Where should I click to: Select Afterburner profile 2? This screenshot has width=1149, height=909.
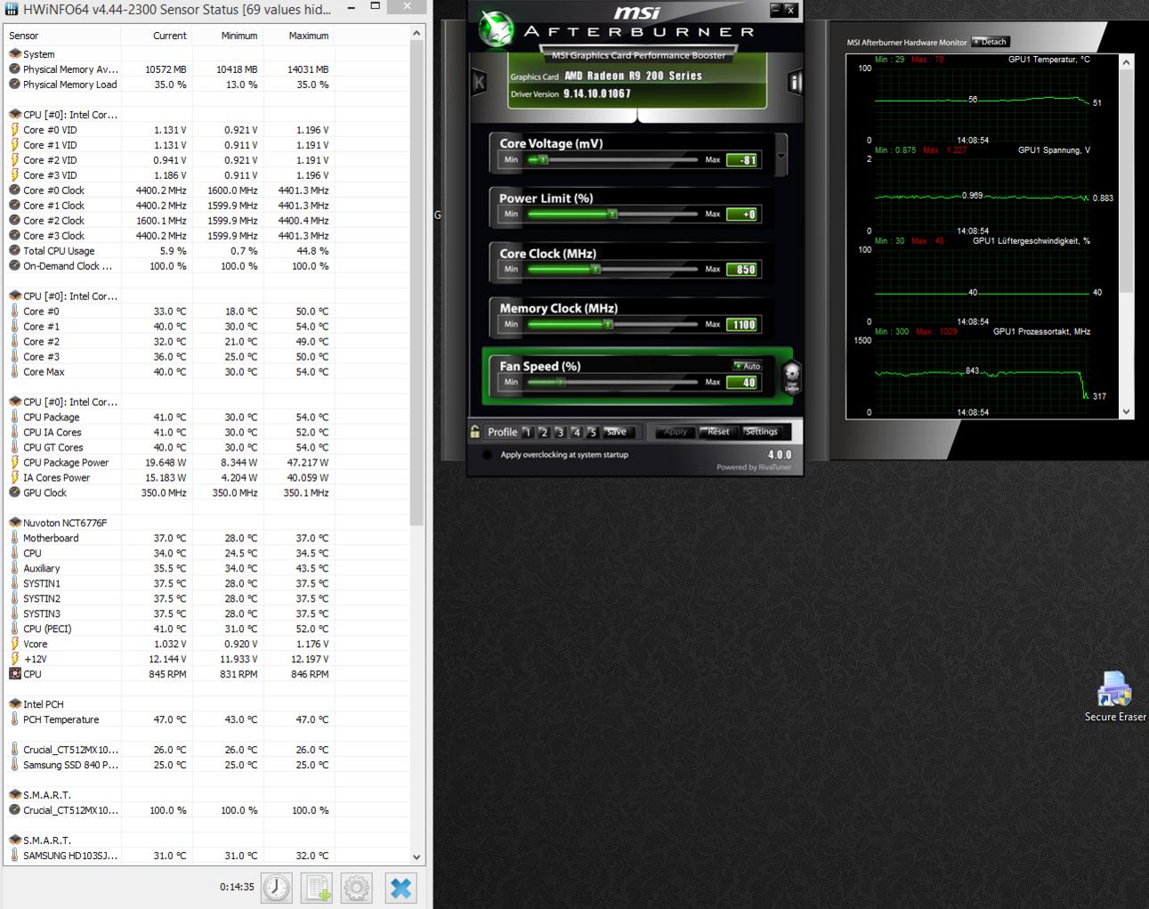point(543,432)
